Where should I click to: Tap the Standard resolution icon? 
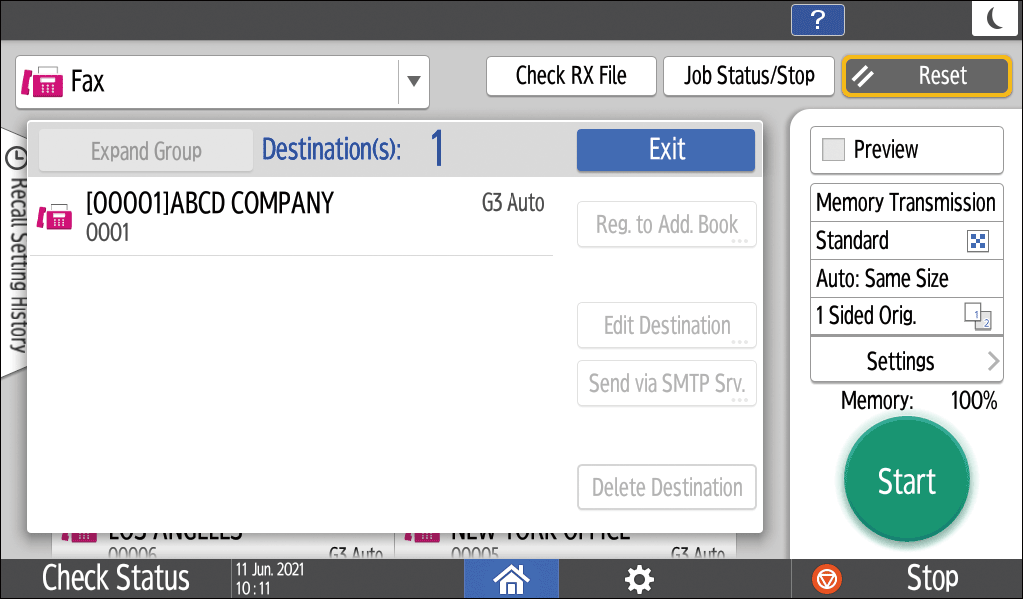point(978,241)
